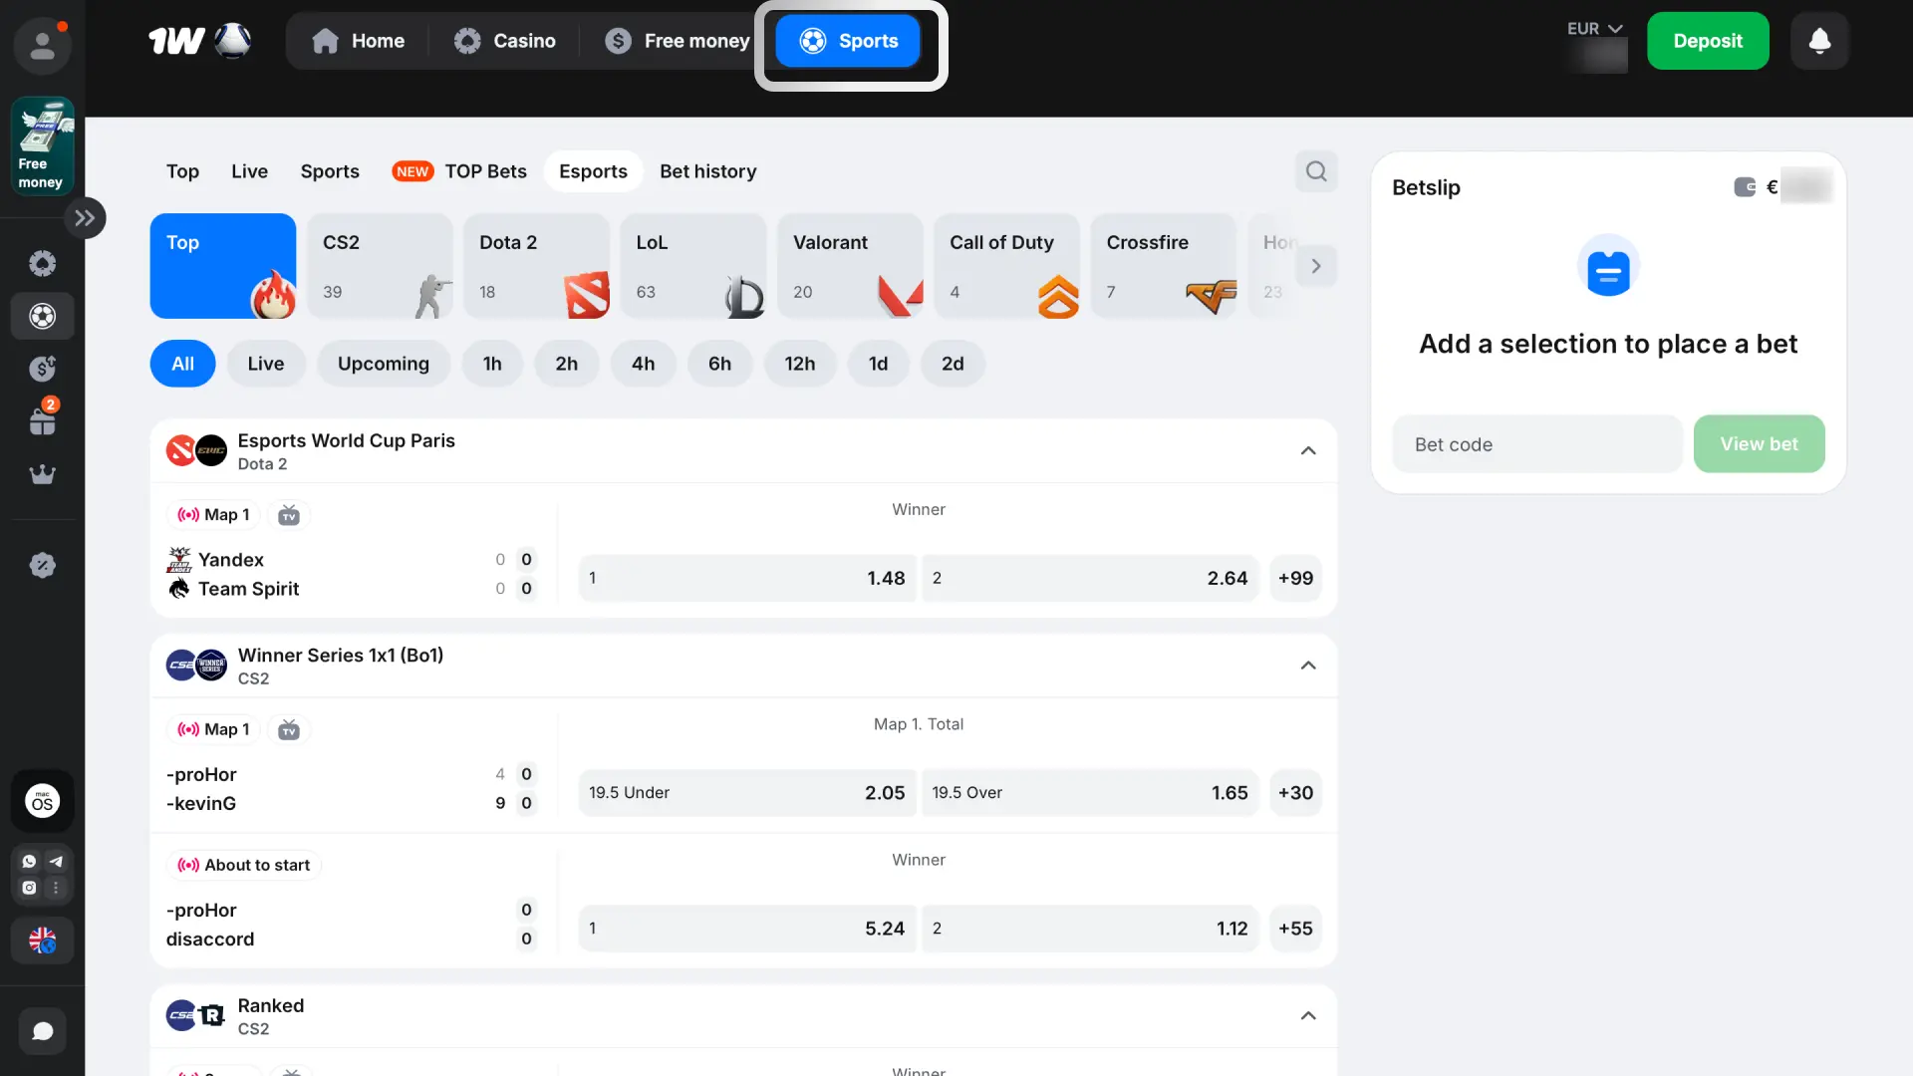
Task: Open the Instagram social icon
Action: tap(29, 888)
